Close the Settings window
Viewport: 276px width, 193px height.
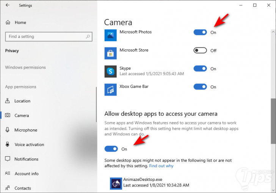[268, 5]
